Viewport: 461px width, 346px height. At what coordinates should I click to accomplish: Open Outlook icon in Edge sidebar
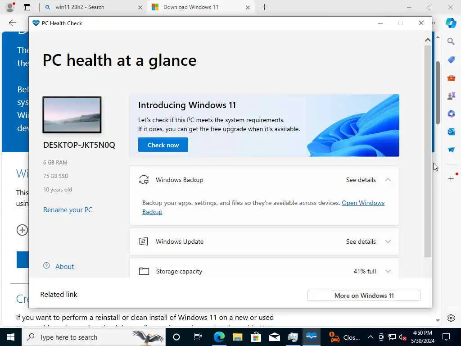(451, 132)
